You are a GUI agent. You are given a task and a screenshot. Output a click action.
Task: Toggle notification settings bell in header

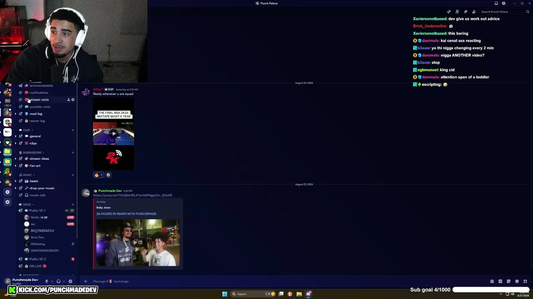[457, 12]
